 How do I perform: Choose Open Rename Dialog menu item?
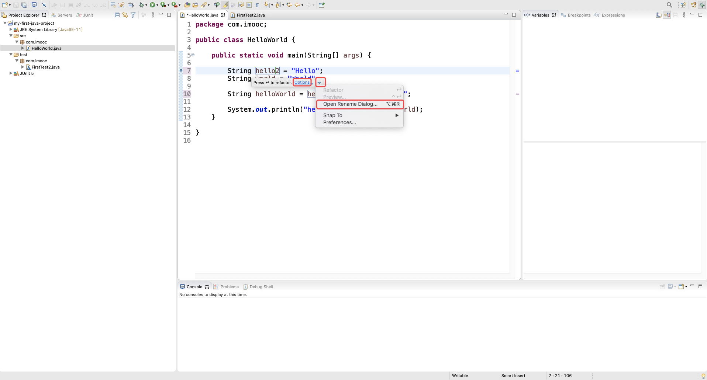point(359,104)
